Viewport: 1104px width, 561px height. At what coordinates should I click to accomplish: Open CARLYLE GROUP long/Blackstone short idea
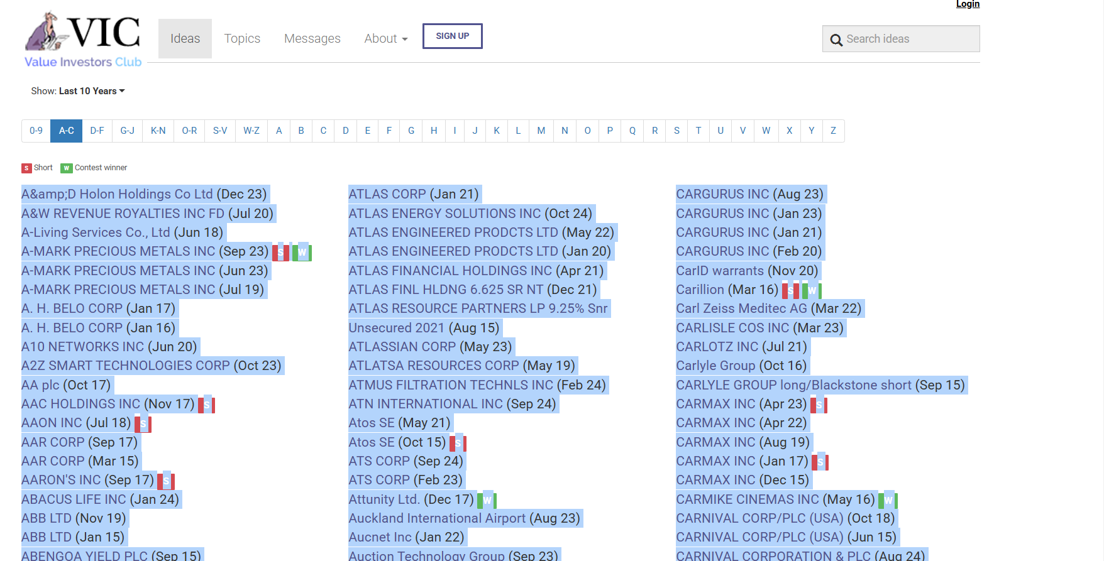pyautogui.click(x=793, y=385)
